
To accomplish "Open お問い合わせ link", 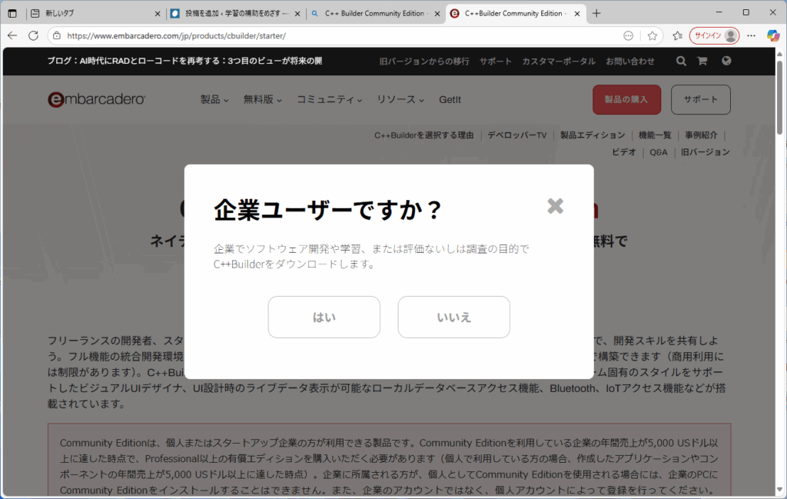I will tap(630, 62).
